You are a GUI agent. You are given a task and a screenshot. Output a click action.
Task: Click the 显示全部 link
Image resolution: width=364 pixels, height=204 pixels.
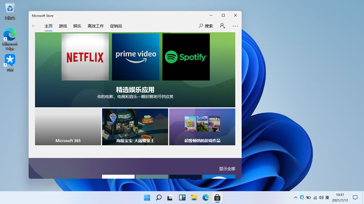pyautogui.click(x=227, y=169)
